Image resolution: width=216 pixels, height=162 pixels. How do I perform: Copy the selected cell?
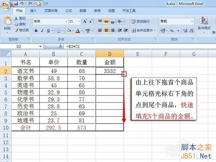pos(20,24)
